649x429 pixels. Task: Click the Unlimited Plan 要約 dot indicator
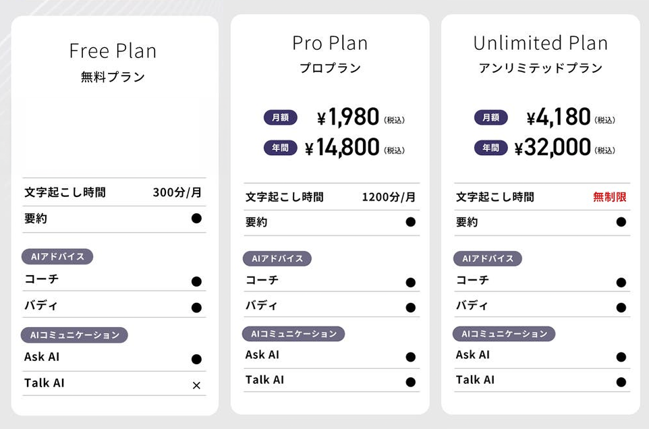[x=621, y=222]
